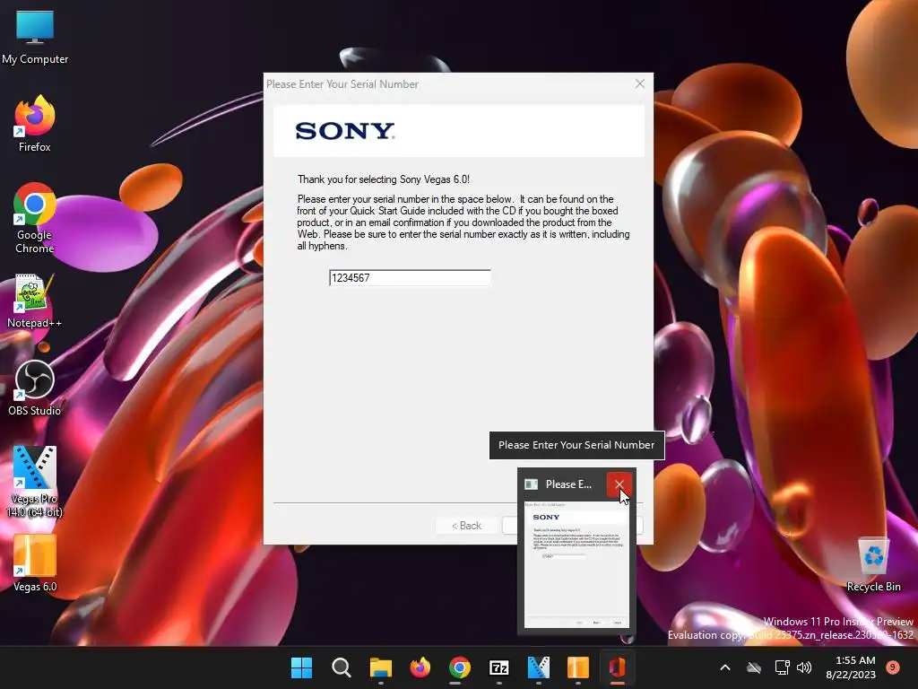The width and height of the screenshot is (918, 689).
Task: Open 7-Zip from the taskbar
Action: click(498, 667)
